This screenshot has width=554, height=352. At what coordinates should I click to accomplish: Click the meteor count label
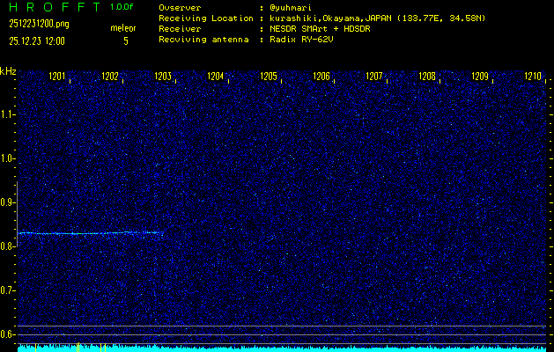coord(123,28)
